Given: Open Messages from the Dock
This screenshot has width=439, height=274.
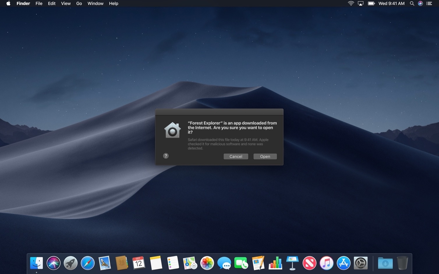Looking at the screenshot, I should tap(224, 263).
